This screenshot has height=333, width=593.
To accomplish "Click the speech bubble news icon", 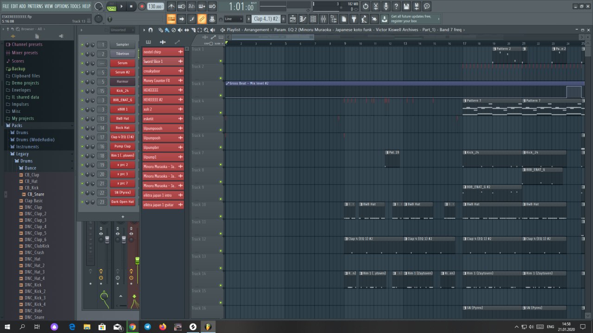I will pyautogui.click(x=427, y=6).
